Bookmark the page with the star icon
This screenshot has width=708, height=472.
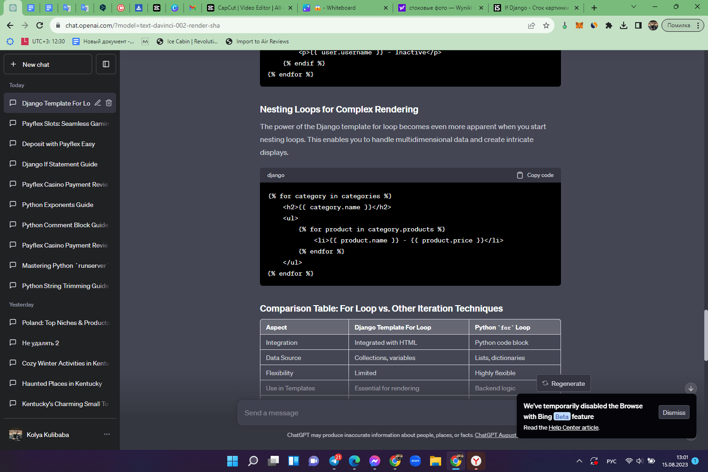pos(546,26)
